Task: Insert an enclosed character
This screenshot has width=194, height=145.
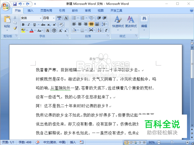Action: [54, 30]
